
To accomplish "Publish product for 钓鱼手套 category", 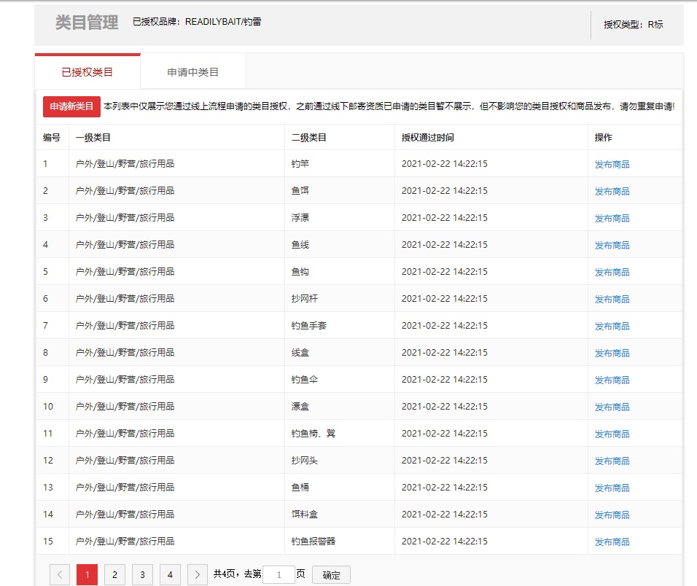I will (612, 327).
